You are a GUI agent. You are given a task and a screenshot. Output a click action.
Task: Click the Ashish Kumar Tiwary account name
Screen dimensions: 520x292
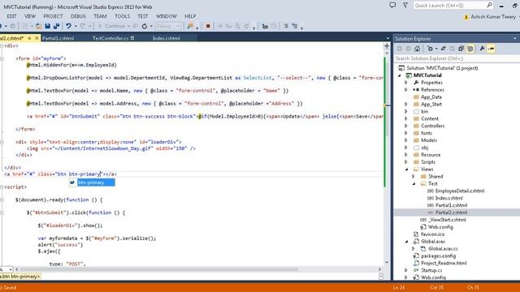coord(493,16)
